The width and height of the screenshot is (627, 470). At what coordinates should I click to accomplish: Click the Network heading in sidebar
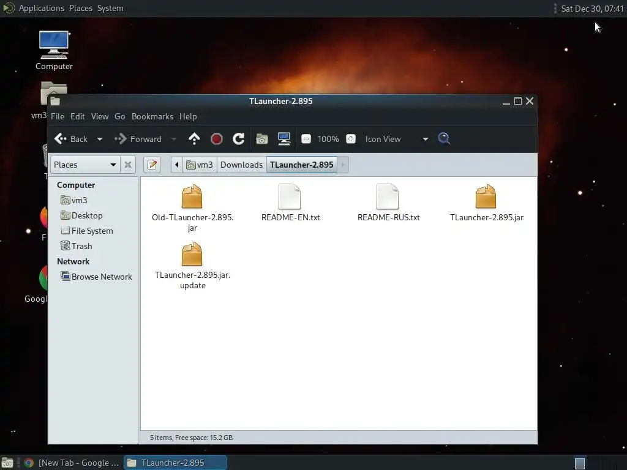pyautogui.click(x=73, y=261)
